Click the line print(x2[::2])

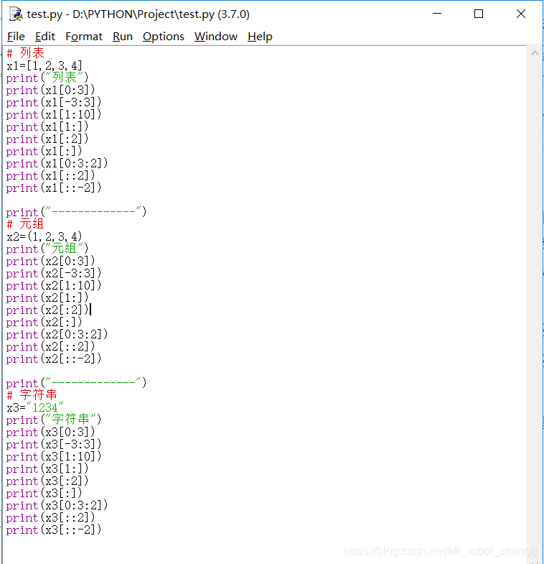tap(50, 346)
